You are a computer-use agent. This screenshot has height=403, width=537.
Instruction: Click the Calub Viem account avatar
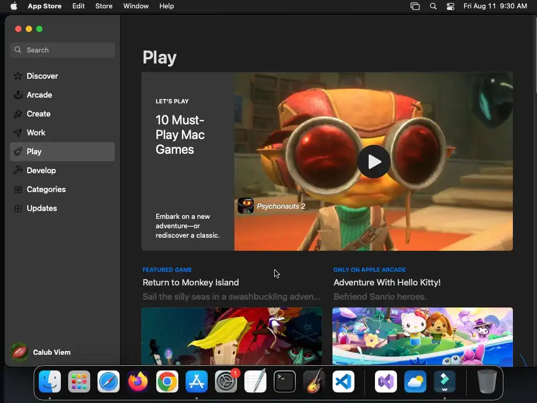pyautogui.click(x=19, y=352)
